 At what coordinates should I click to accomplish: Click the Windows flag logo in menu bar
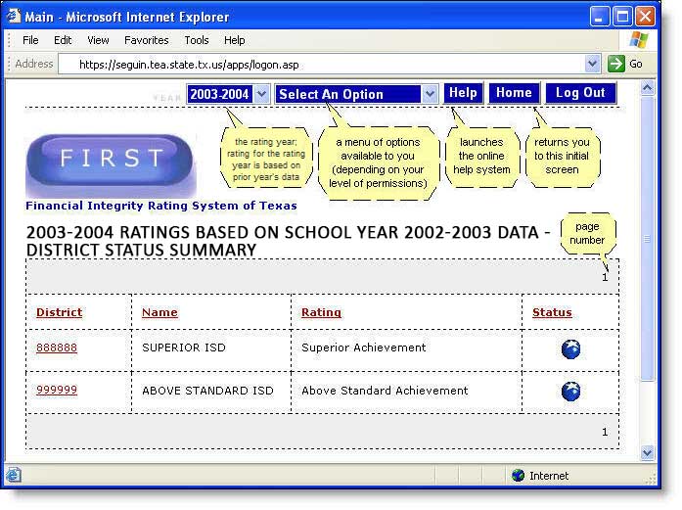638,40
